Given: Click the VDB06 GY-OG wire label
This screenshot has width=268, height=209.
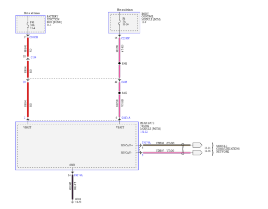Looking at the screenshot, I should 165,143.
